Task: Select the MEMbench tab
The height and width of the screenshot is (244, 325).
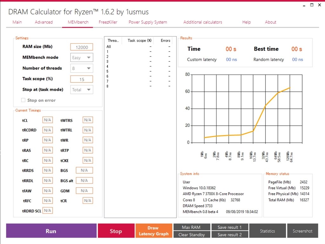Action: 78,22
